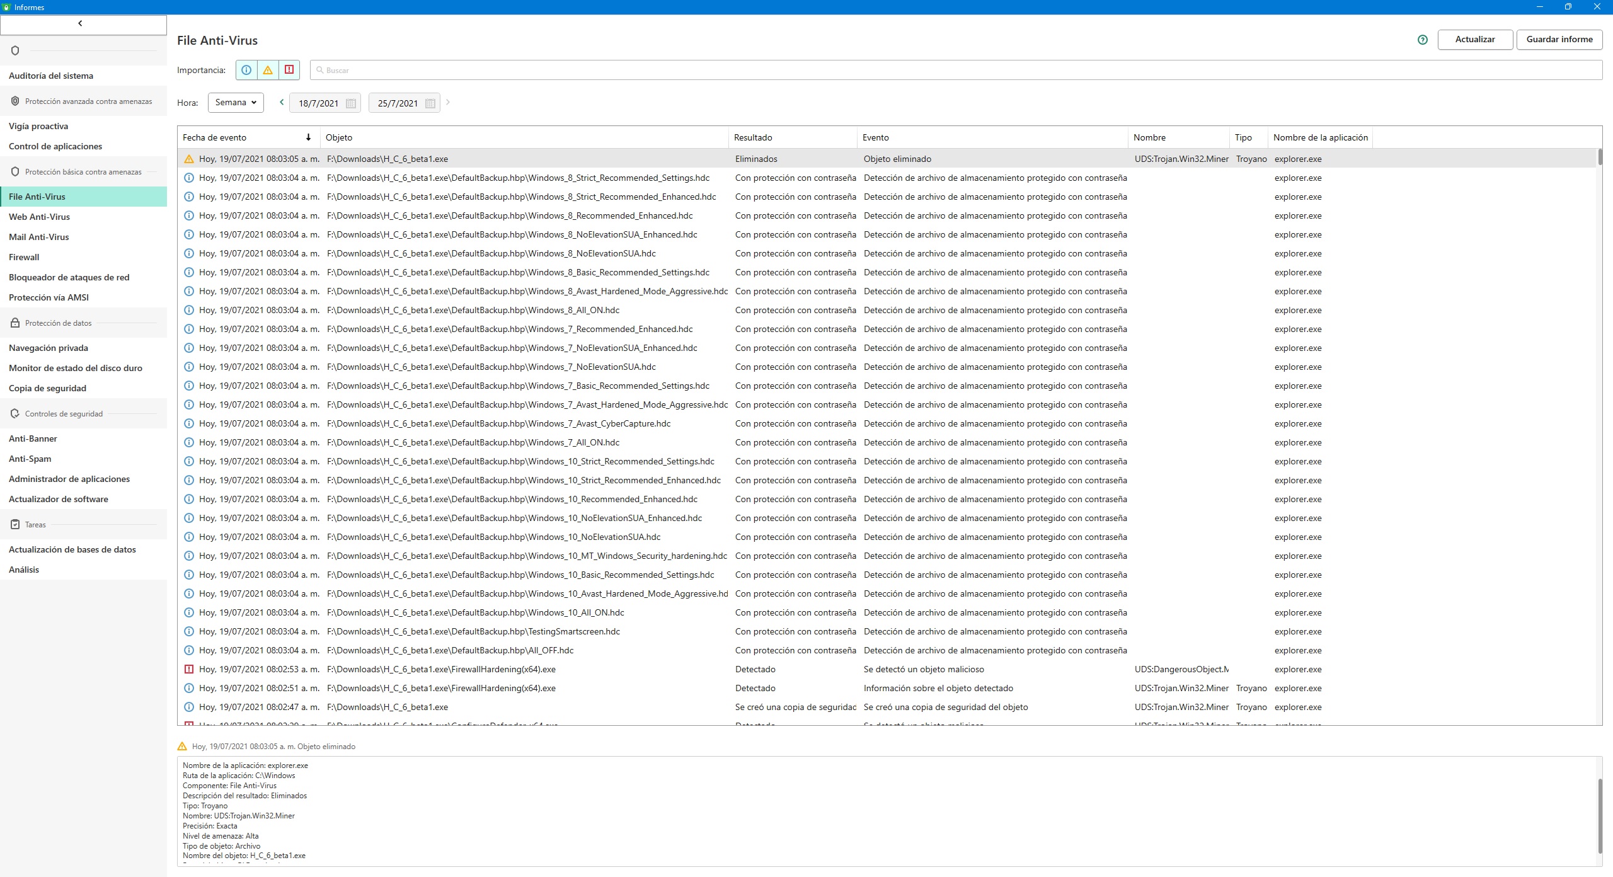Click the green help question mark icon

1422,40
